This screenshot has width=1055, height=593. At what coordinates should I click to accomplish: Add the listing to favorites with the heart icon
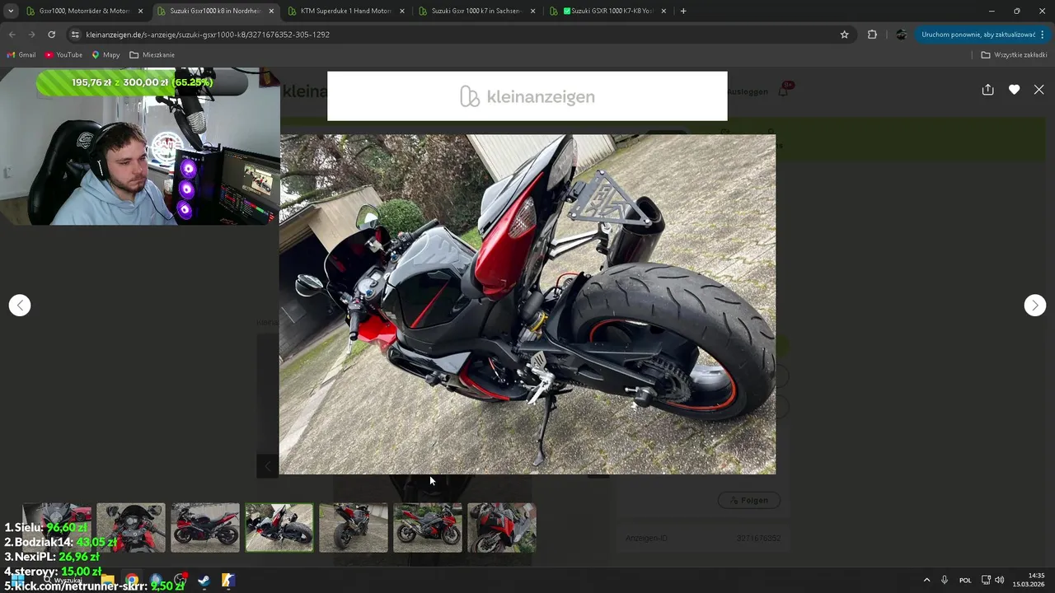click(x=1014, y=89)
